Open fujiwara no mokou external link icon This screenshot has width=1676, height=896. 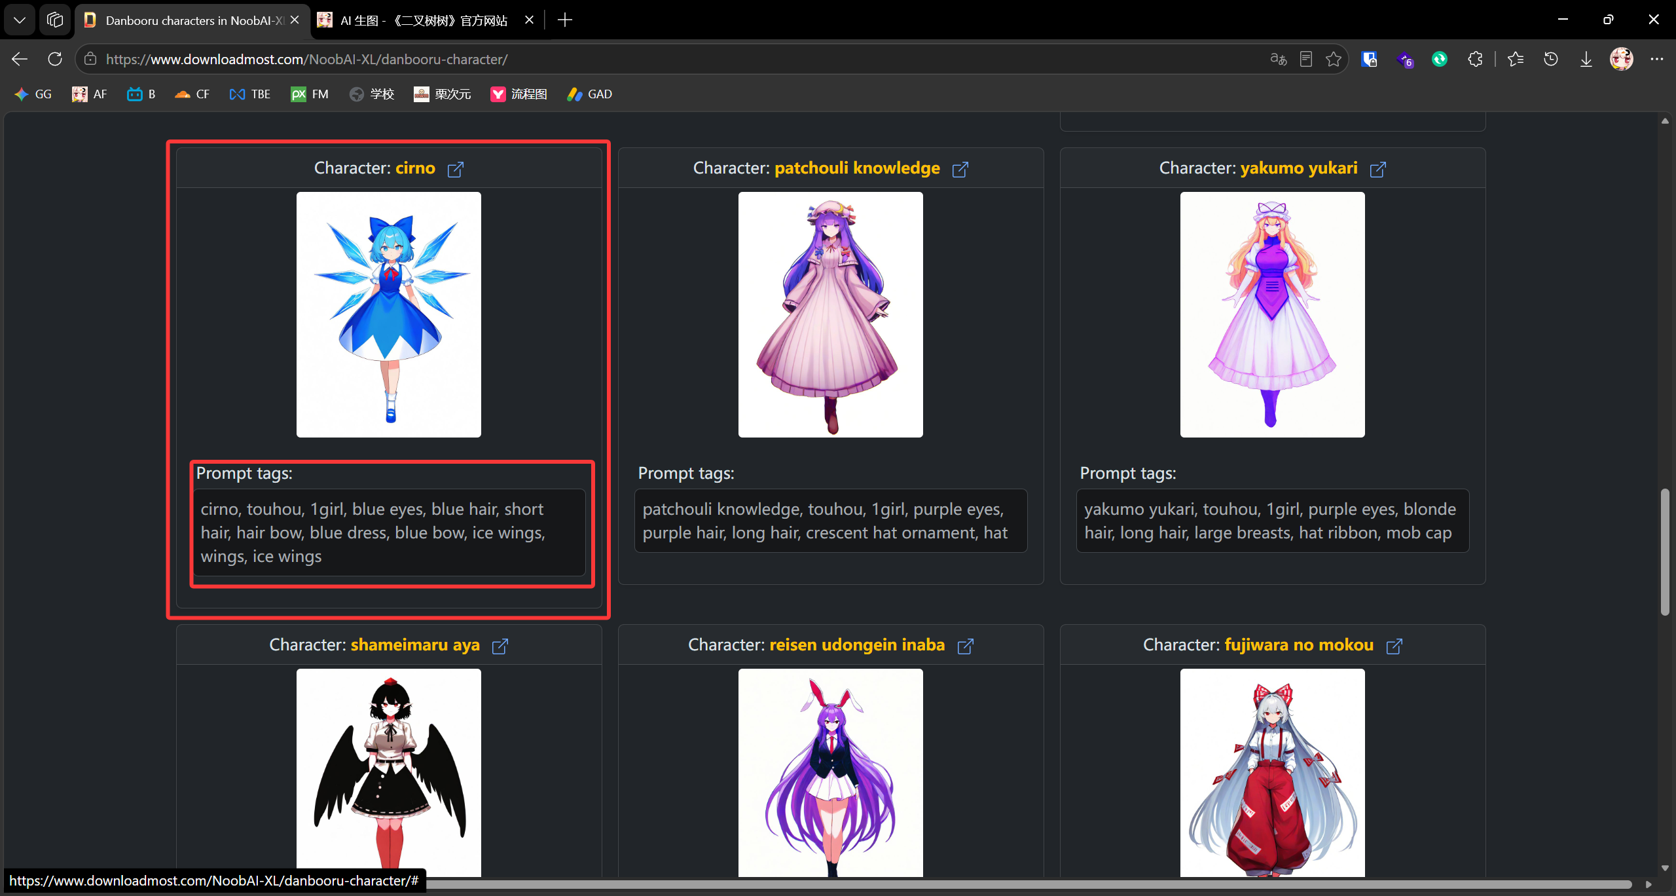pyautogui.click(x=1394, y=646)
